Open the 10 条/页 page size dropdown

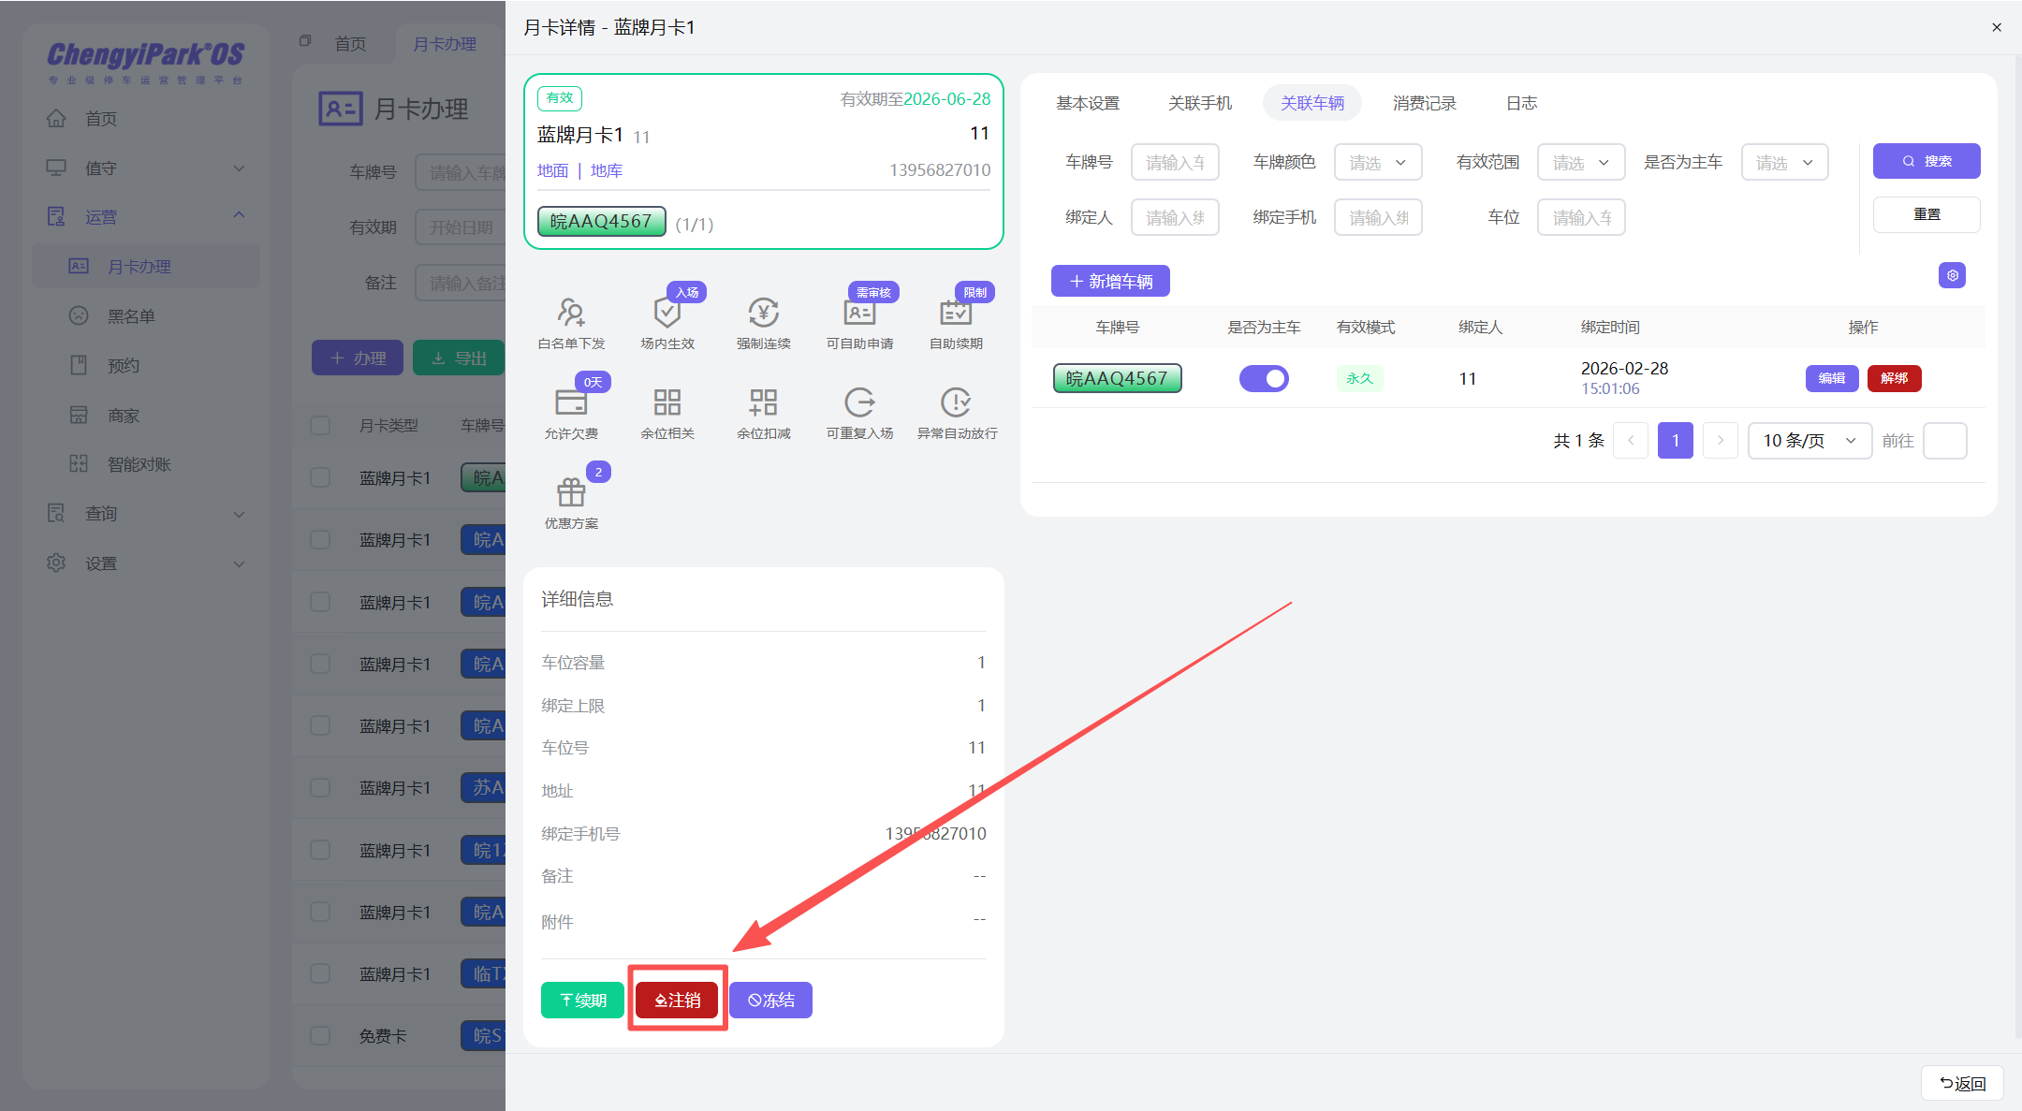pos(1809,441)
